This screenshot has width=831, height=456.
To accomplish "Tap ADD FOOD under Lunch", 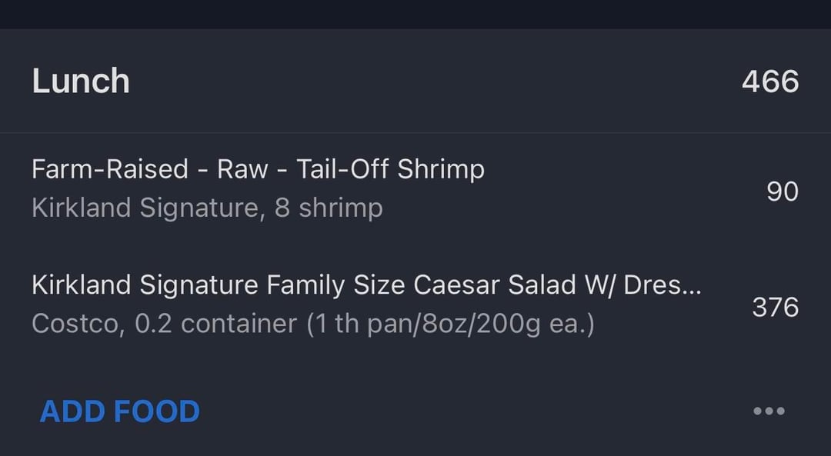I will (119, 411).
